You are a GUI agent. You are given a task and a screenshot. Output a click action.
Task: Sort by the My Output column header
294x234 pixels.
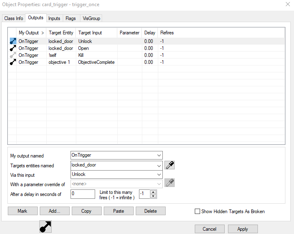pos(31,33)
